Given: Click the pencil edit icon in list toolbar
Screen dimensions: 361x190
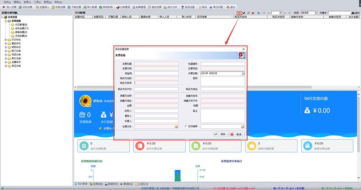Looking at the screenshot, I should point(244,13).
